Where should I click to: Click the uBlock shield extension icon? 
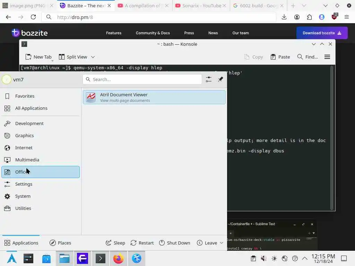pyautogui.click(x=334, y=17)
